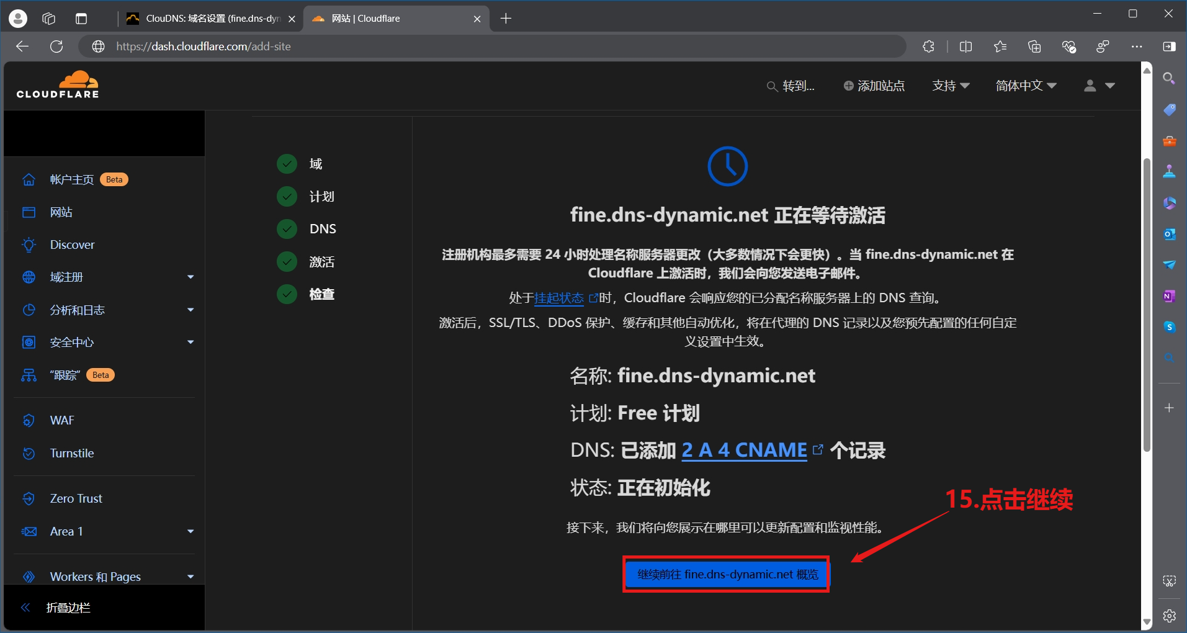Expand the 安全中心 submenu arrow
The width and height of the screenshot is (1187, 633).
(x=190, y=342)
